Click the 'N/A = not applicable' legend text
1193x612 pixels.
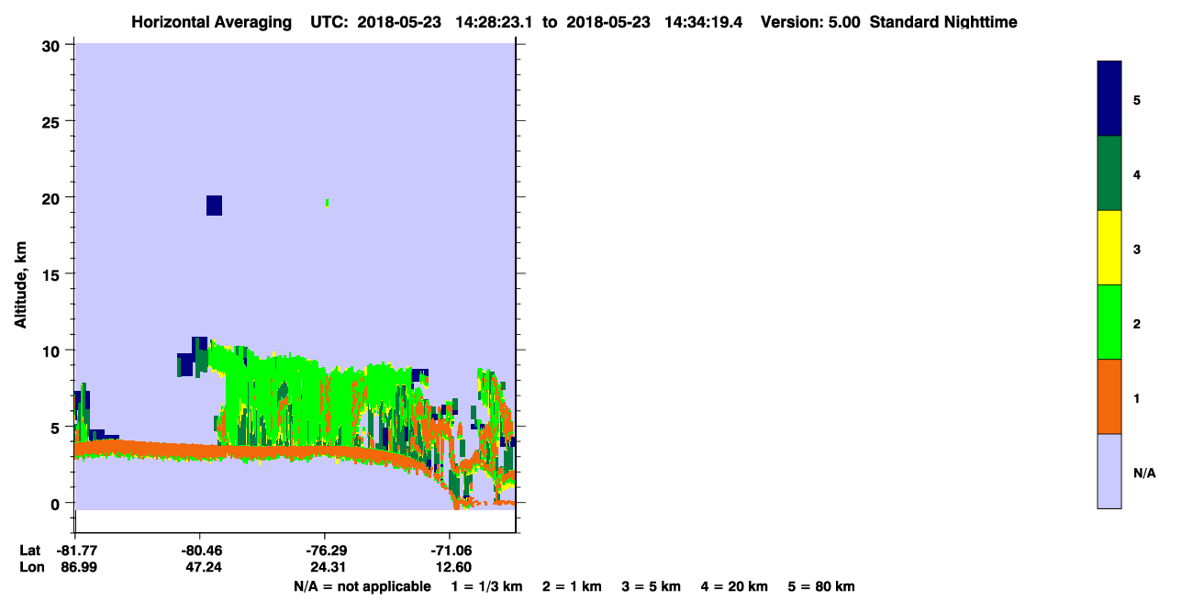pyautogui.click(x=362, y=586)
